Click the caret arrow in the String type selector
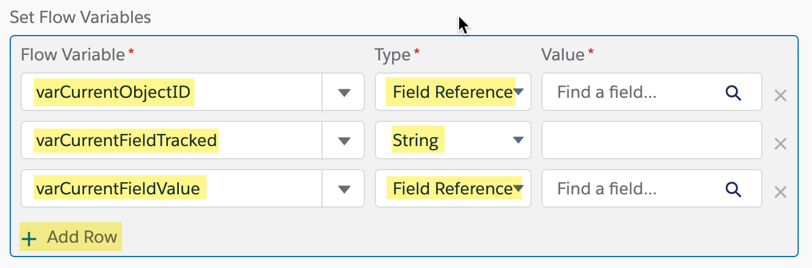Image resolution: width=812 pixels, height=268 pixels. click(518, 141)
